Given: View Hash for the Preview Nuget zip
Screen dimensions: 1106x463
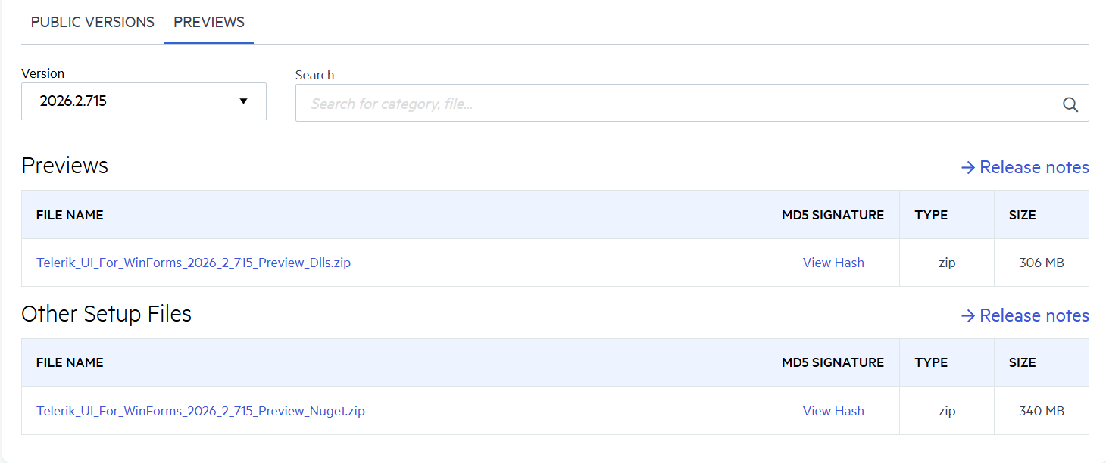Looking at the screenshot, I should (833, 411).
